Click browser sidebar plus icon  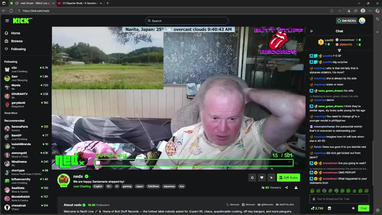point(378,32)
